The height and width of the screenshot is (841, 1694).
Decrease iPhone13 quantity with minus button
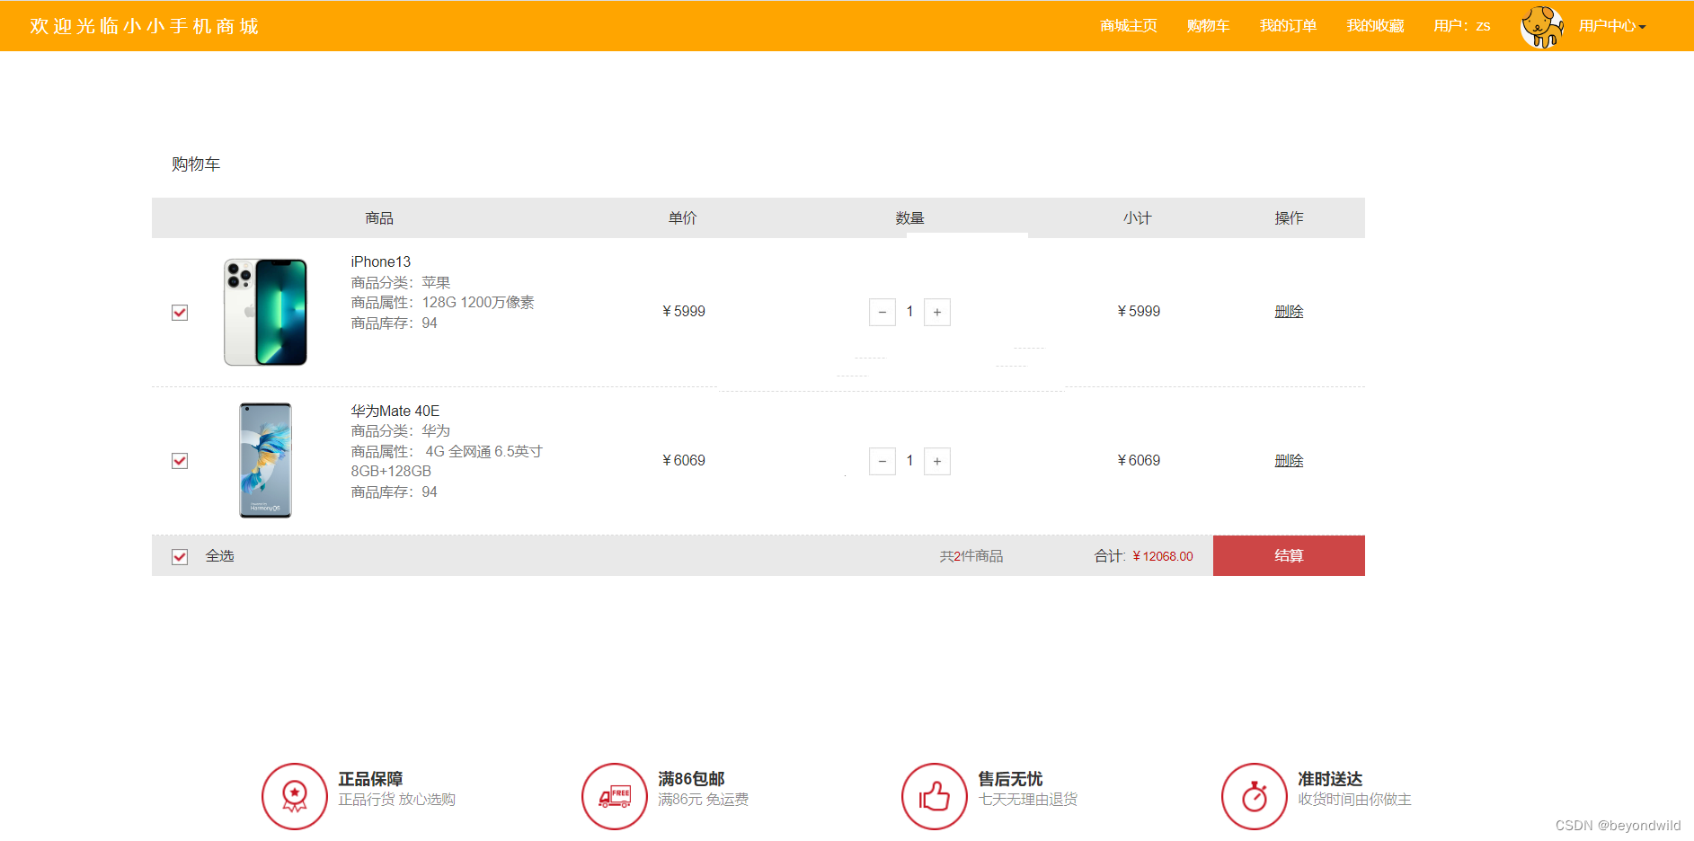[x=882, y=312]
